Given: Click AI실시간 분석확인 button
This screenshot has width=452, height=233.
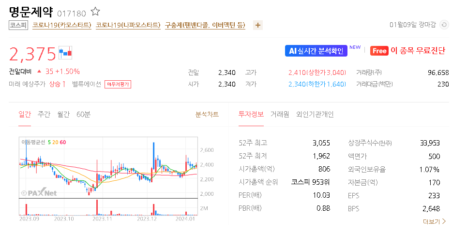Looking at the screenshot, I should [x=316, y=51].
